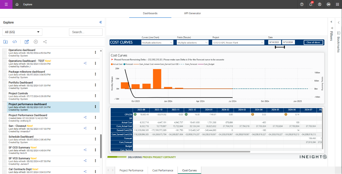Open the help question mark icon
Viewport: 342px width, 174px height.
(x=302, y=4)
